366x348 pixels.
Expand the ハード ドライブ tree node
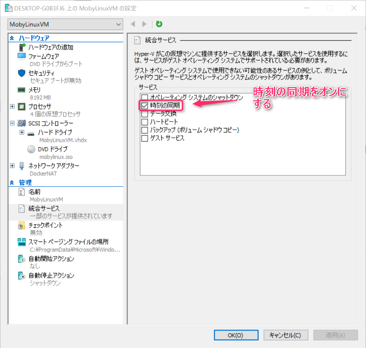[22, 132]
